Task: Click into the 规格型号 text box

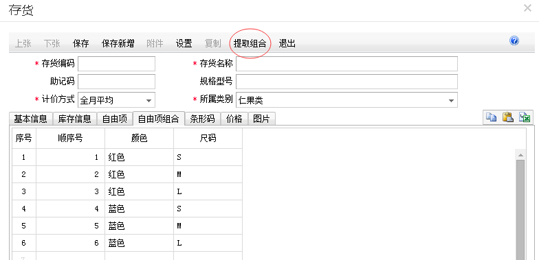Action: (x=346, y=82)
